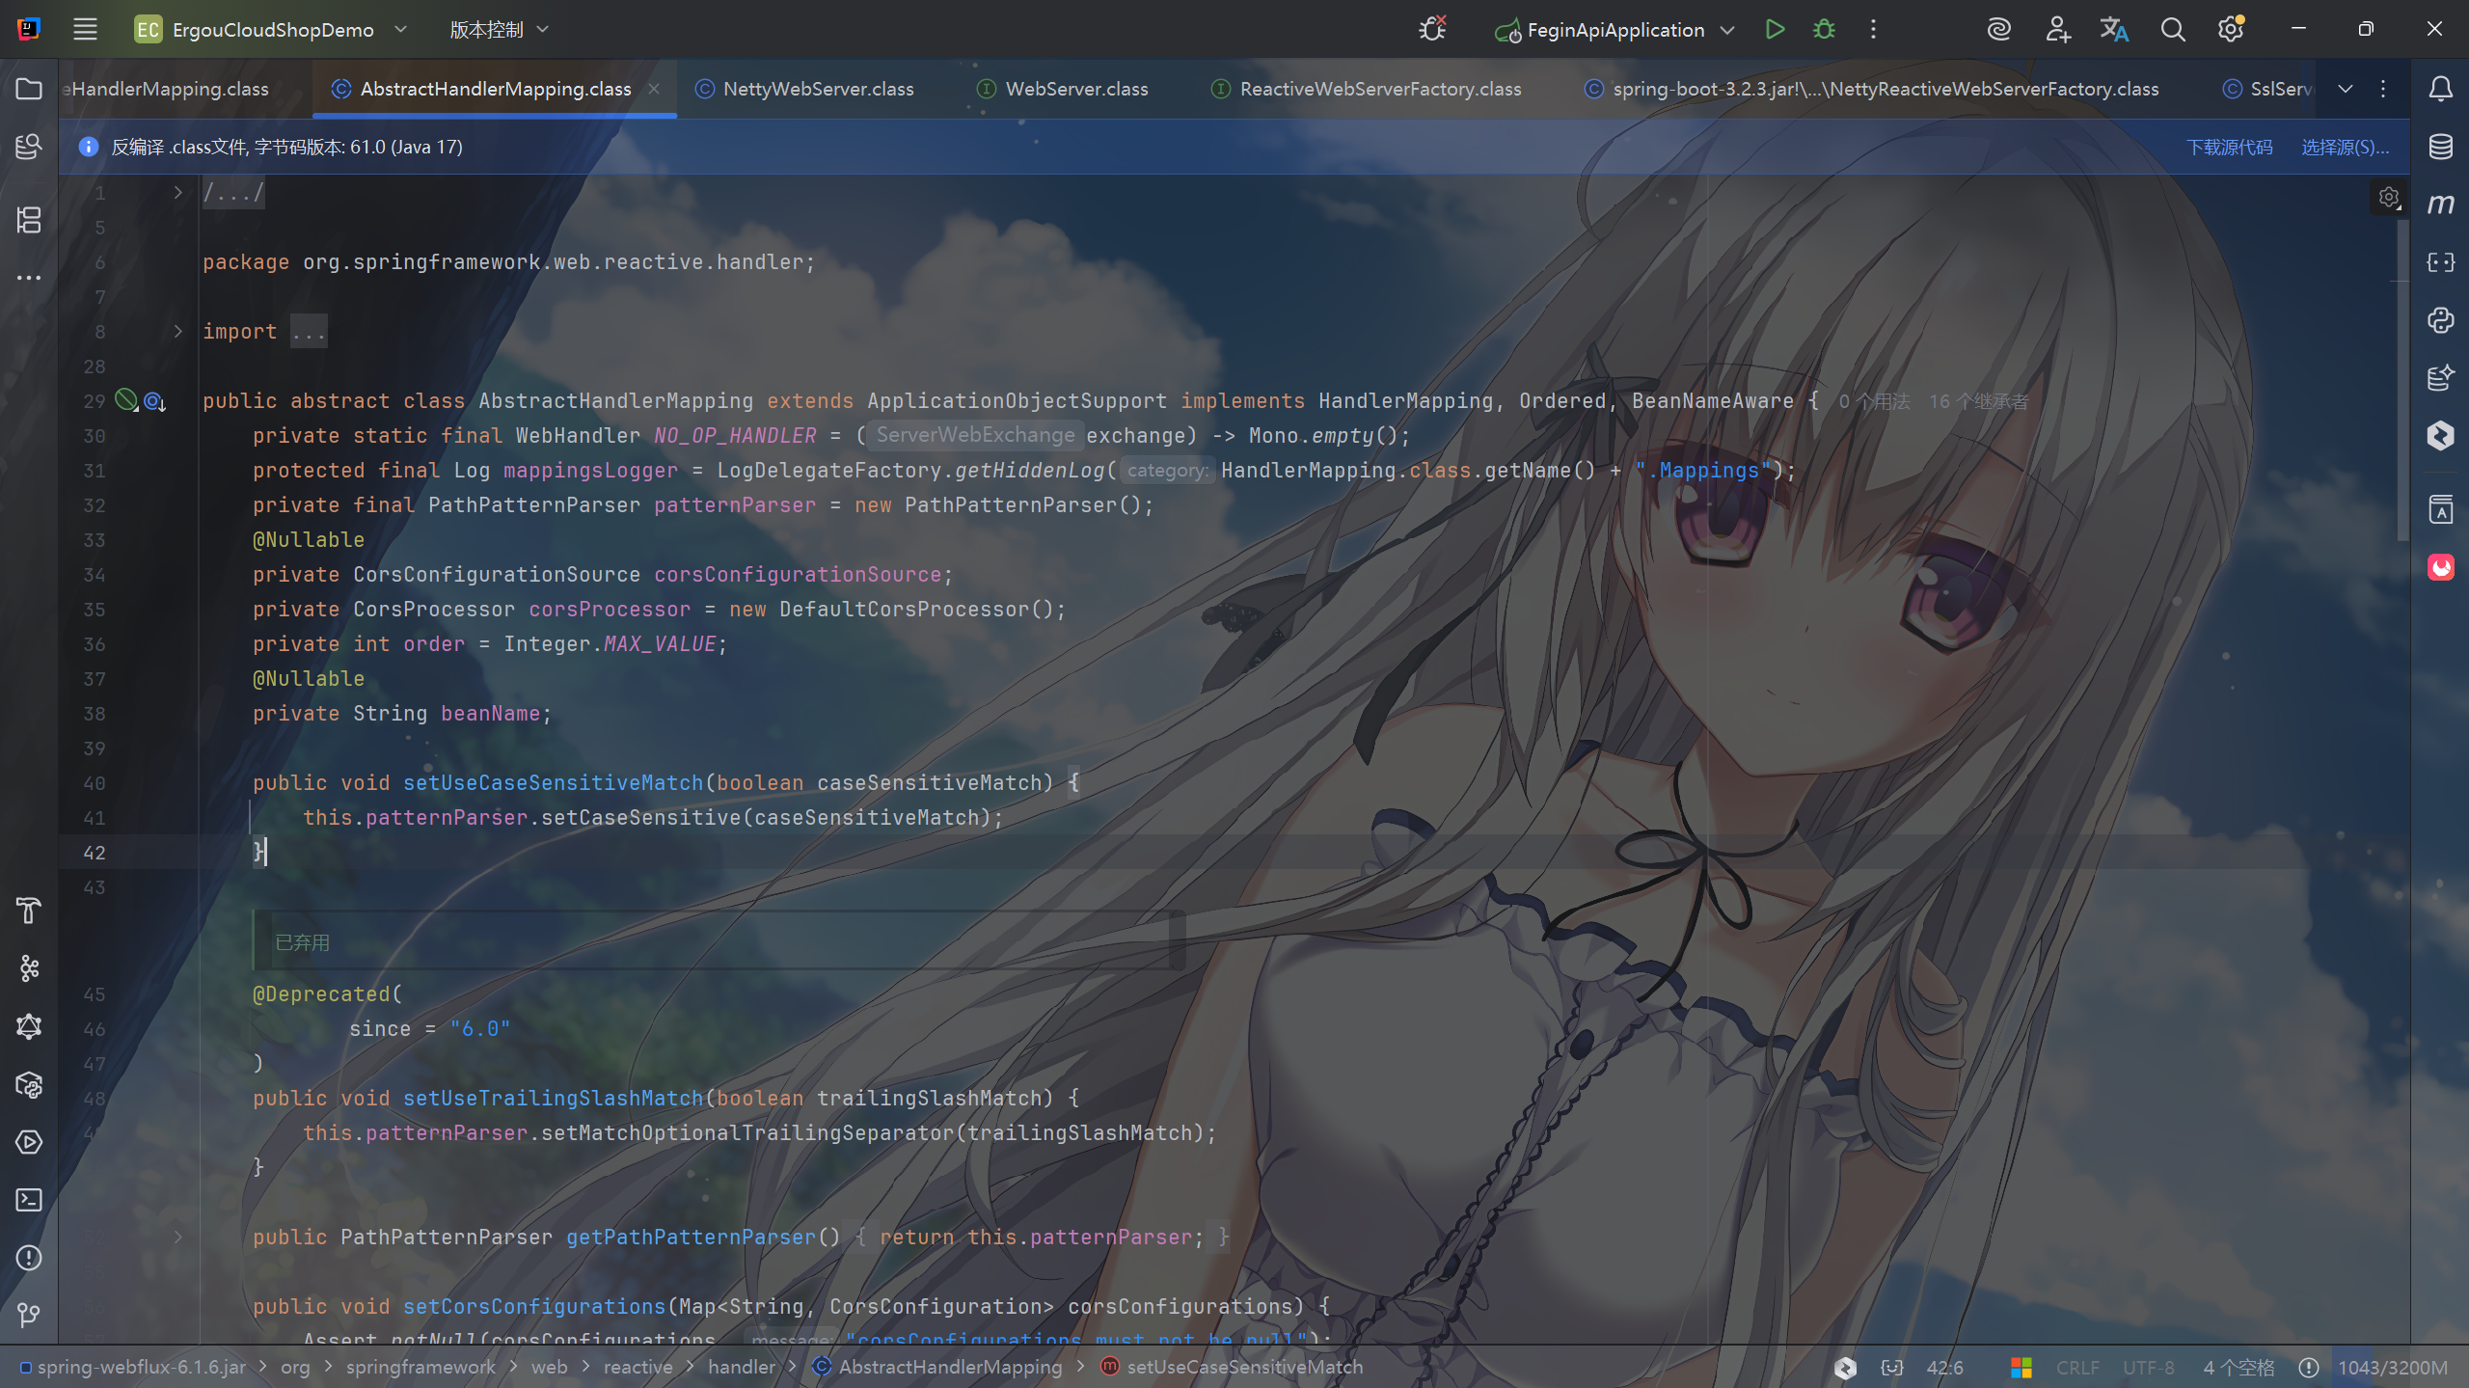Open the Services play tool window
The width and height of the screenshot is (2469, 1388).
(x=29, y=1141)
